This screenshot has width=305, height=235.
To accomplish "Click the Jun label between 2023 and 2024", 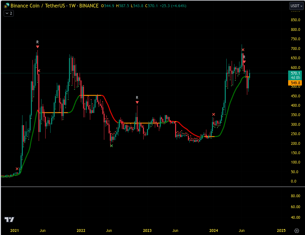I will [175, 231].
